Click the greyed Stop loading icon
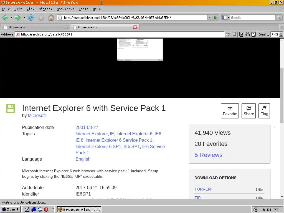This screenshot has width=284, height=213. pos(41,17)
